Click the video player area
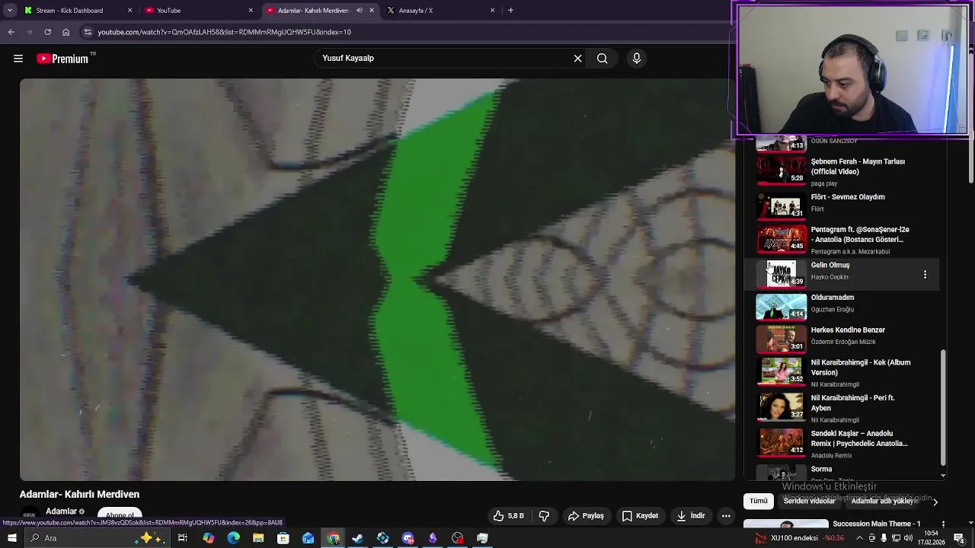The height and width of the screenshot is (548, 975). tap(377, 279)
